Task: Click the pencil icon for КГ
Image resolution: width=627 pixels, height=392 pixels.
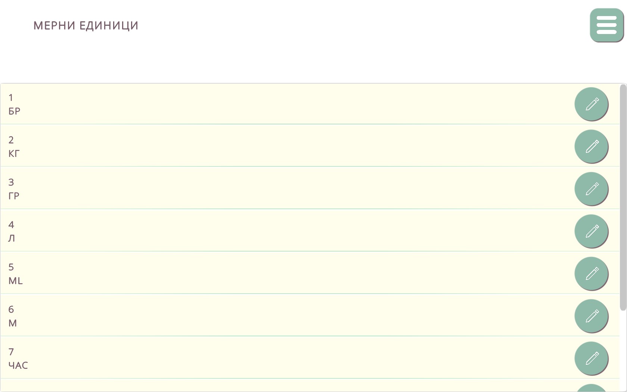Action: (591, 146)
